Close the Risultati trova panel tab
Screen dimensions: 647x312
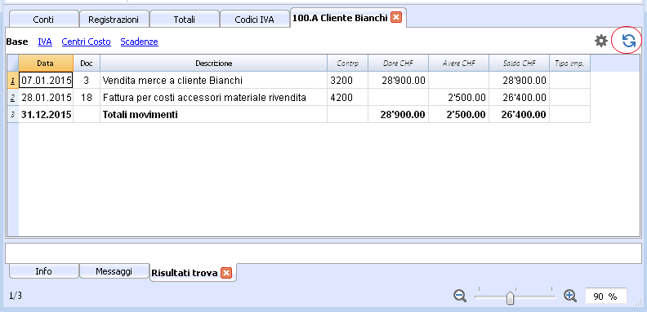click(226, 273)
